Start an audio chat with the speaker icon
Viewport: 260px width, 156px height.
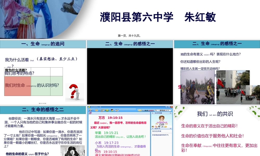(107, 110)
